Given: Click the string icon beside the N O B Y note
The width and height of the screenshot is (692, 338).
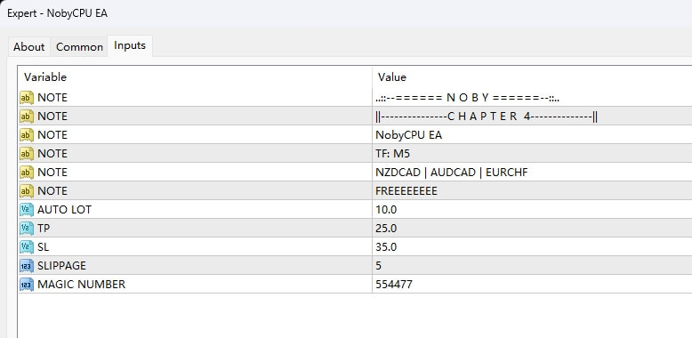Looking at the screenshot, I should [x=27, y=98].
